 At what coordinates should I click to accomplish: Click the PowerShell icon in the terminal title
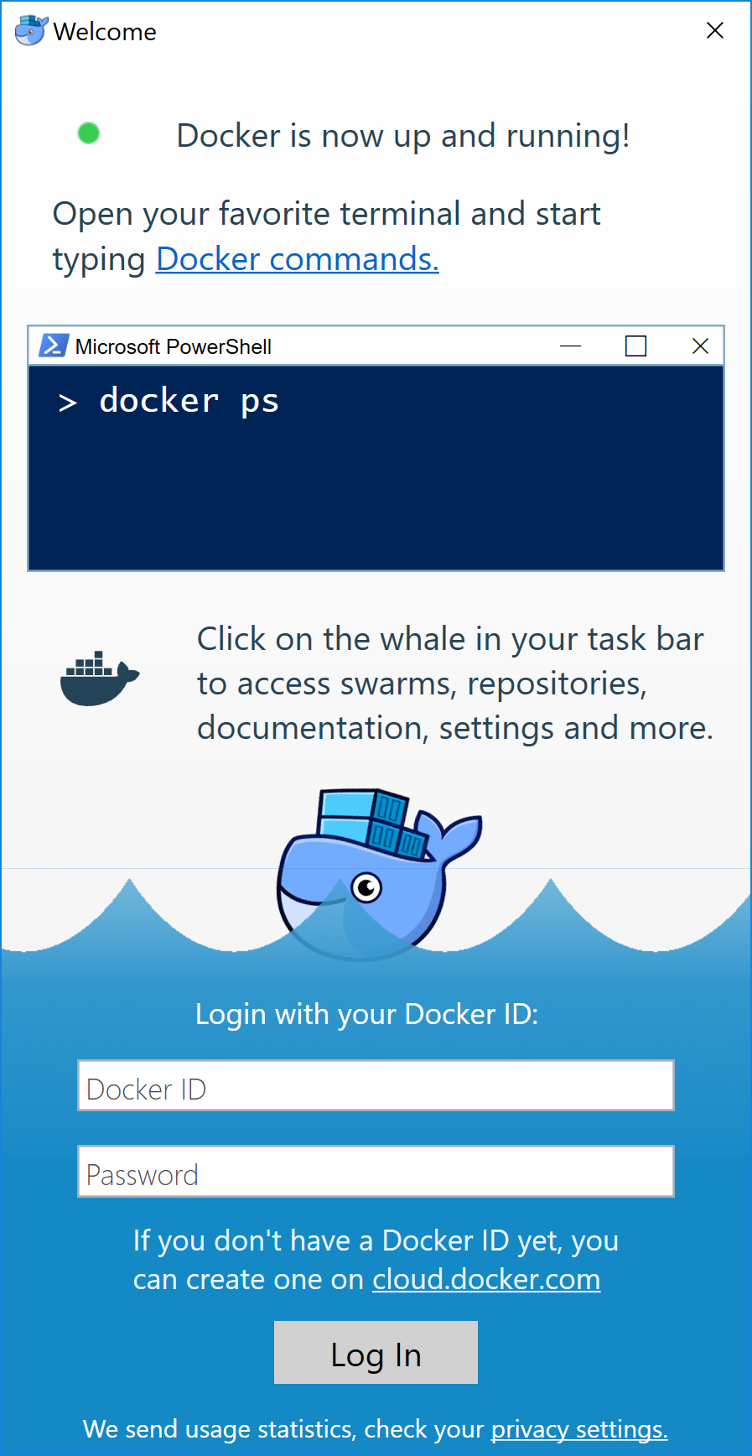click(54, 346)
